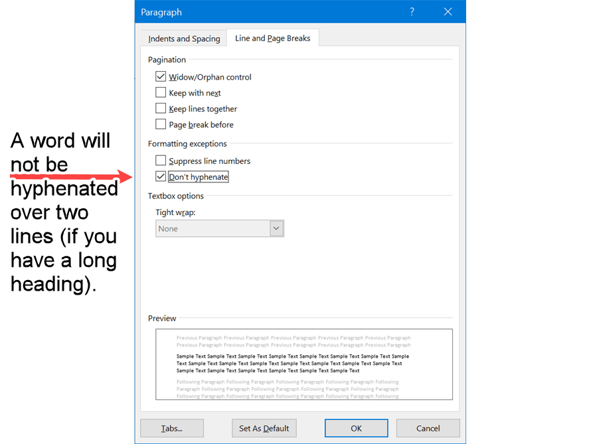Enable Page break before

pos(161,124)
